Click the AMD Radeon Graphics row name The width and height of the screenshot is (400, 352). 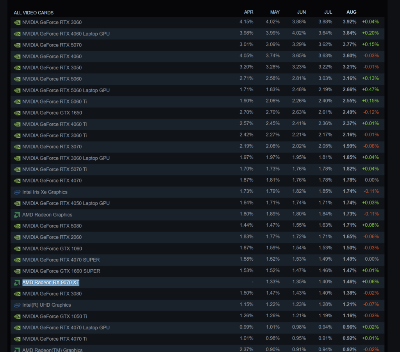click(47, 215)
